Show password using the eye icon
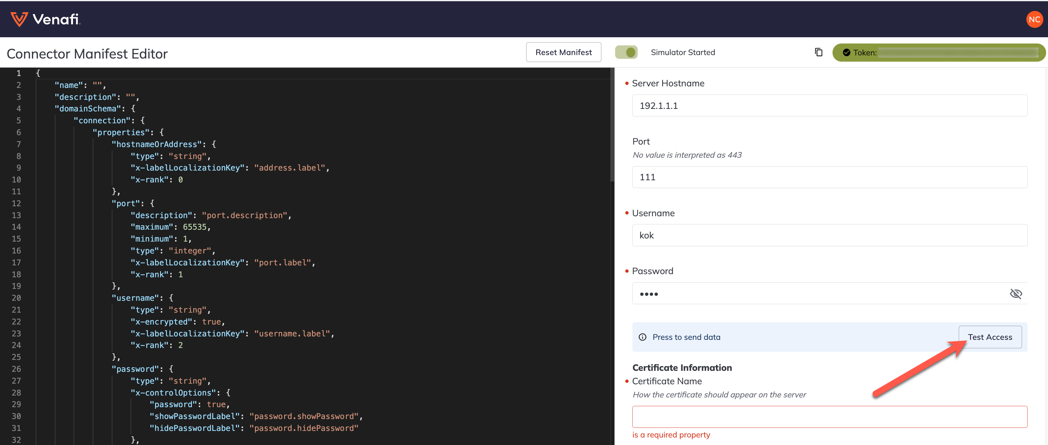This screenshot has height=445, width=1048. pos(1015,294)
